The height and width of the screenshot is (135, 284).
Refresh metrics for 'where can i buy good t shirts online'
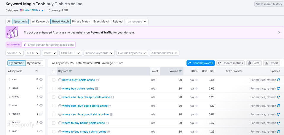click(278, 114)
